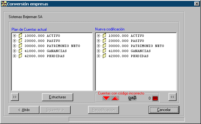The image size is (201, 124).
Task: Expand 30000.000 PATRIMONIO NETO in Nueva codificación
Action: coord(99,46)
